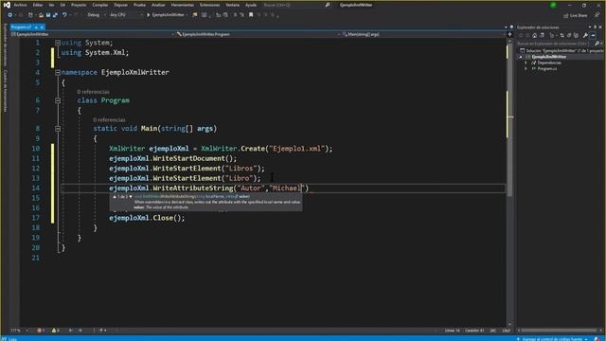Collapse the using directives outline region

coord(58,43)
